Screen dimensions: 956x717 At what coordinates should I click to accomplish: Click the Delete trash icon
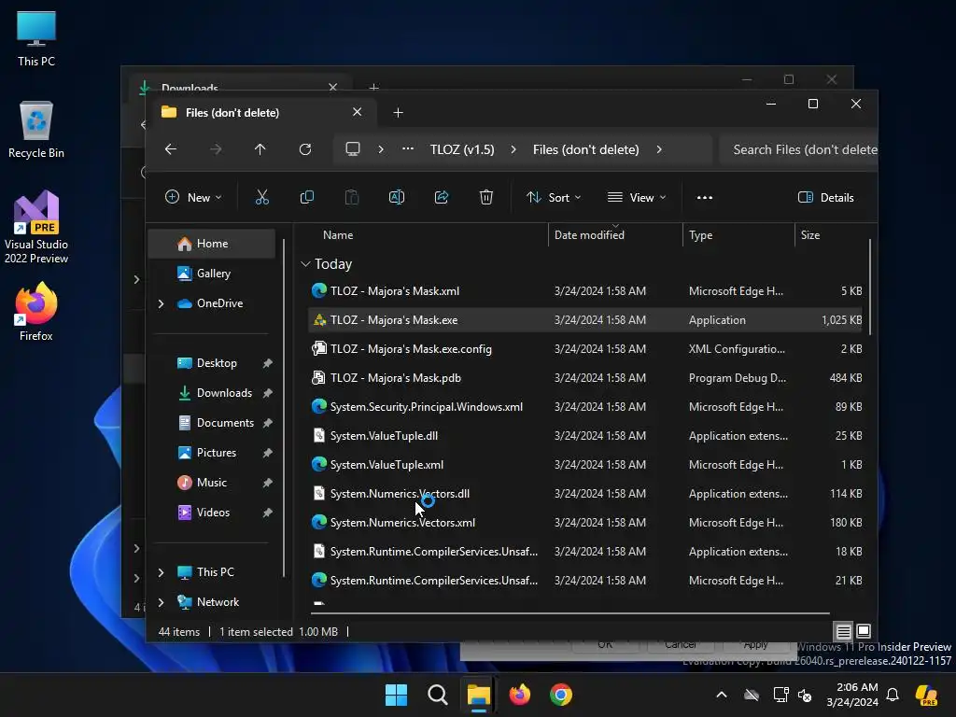point(485,197)
